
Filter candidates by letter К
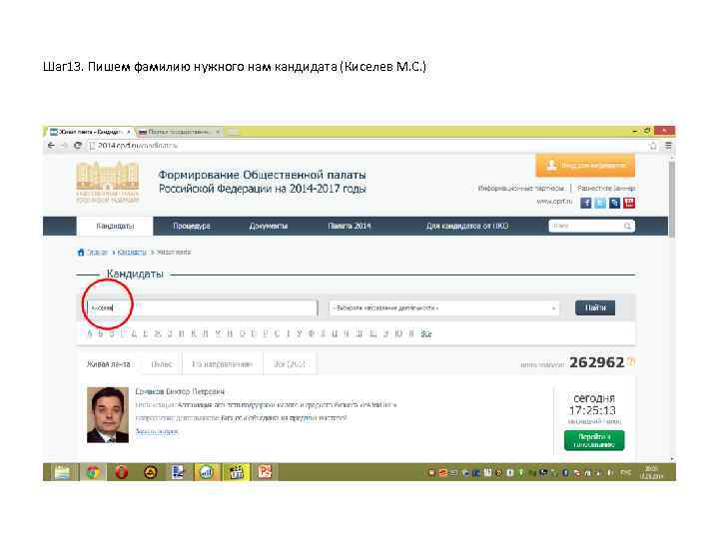[193, 333]
